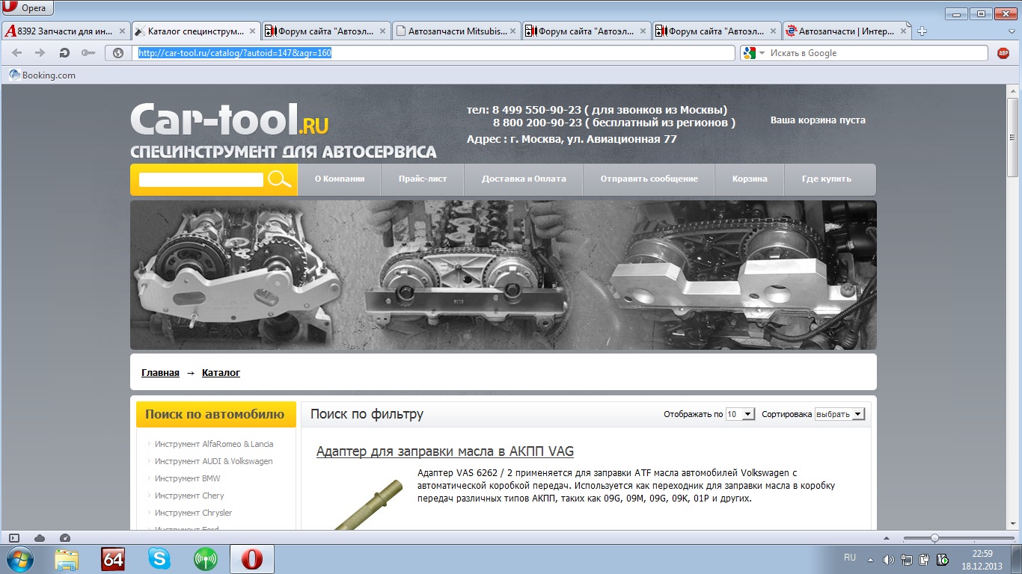
Task: Open the Opera main menu
Action: 28,8
